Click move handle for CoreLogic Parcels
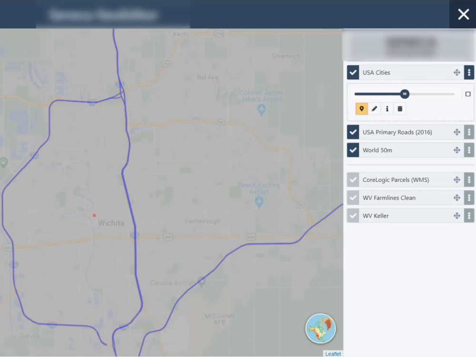This screenshot has width=476, height=357. click(x=456, y=180)
